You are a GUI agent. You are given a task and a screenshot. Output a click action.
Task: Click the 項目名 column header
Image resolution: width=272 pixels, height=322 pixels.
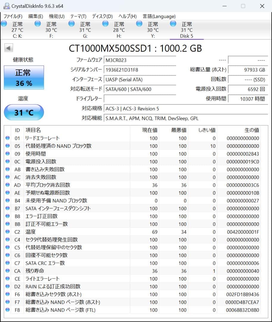point(33,130)
